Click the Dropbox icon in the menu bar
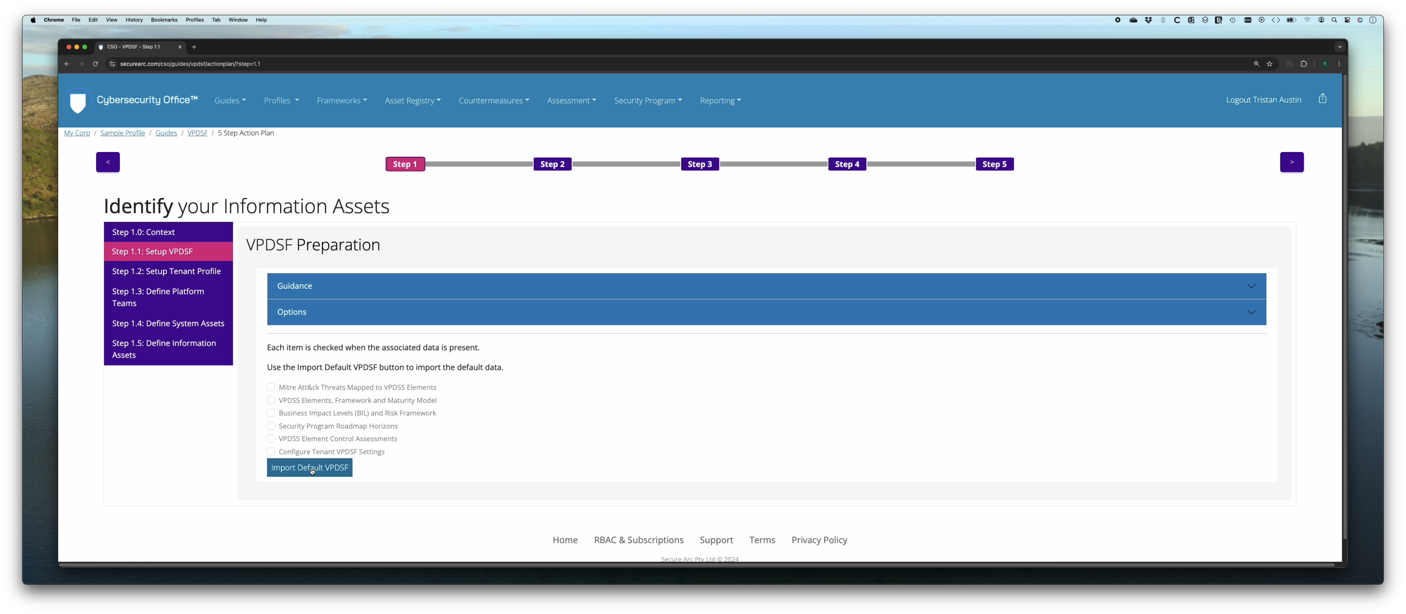This screenshot has height=614, width=1406. [x=1148, y=20]
